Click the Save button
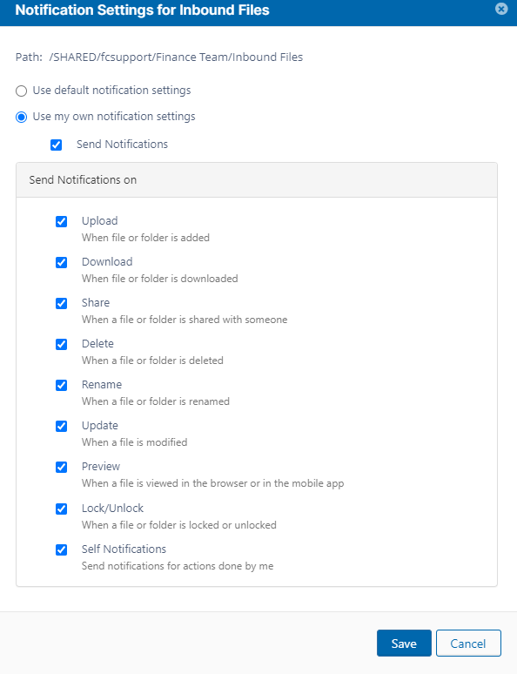Viewport: 517px width, 674px height. pos(404,643)
